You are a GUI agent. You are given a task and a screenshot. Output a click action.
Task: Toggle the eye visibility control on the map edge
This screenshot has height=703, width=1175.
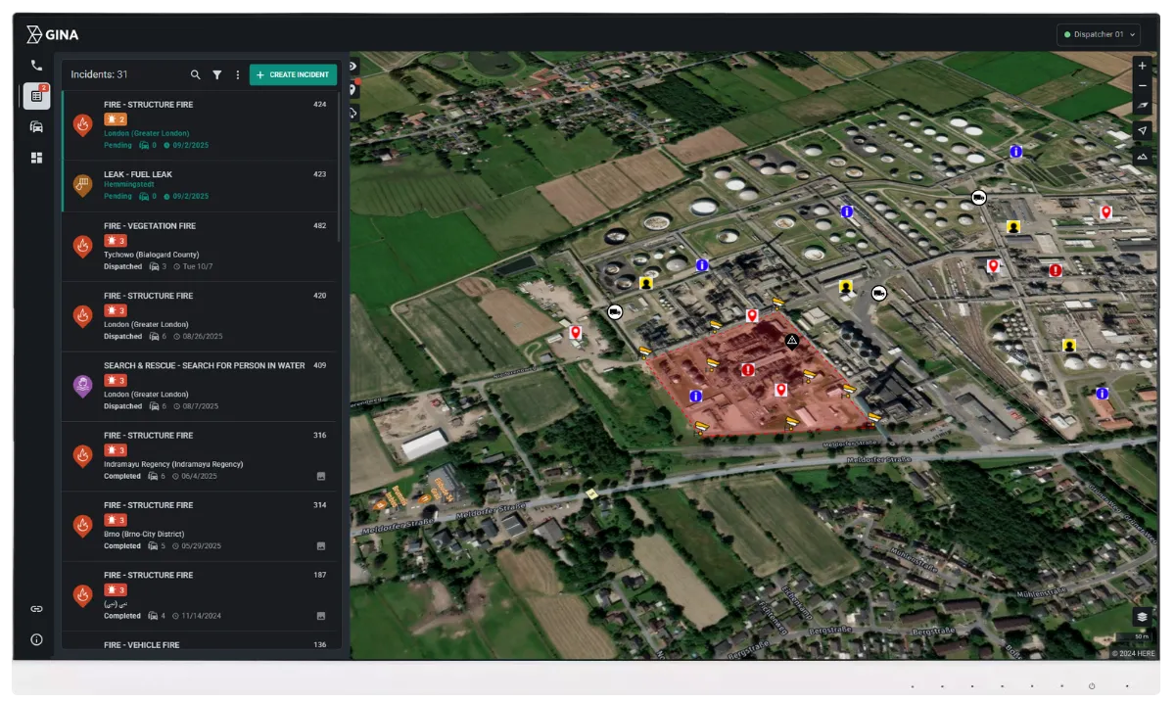click(x=353, y=65)
